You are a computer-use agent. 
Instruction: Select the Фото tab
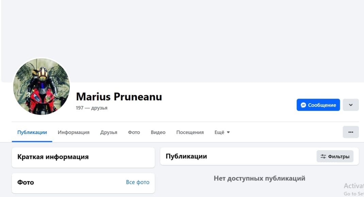click(134, 132)
